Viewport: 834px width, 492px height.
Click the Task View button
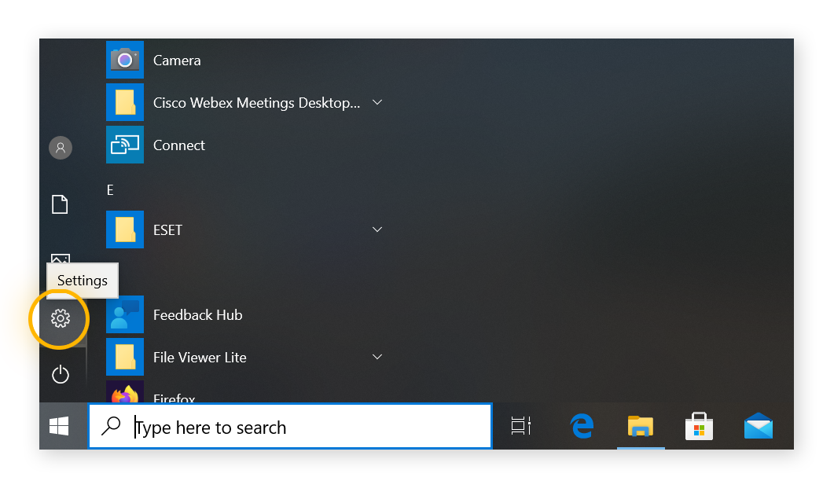[x=520, y=427]
